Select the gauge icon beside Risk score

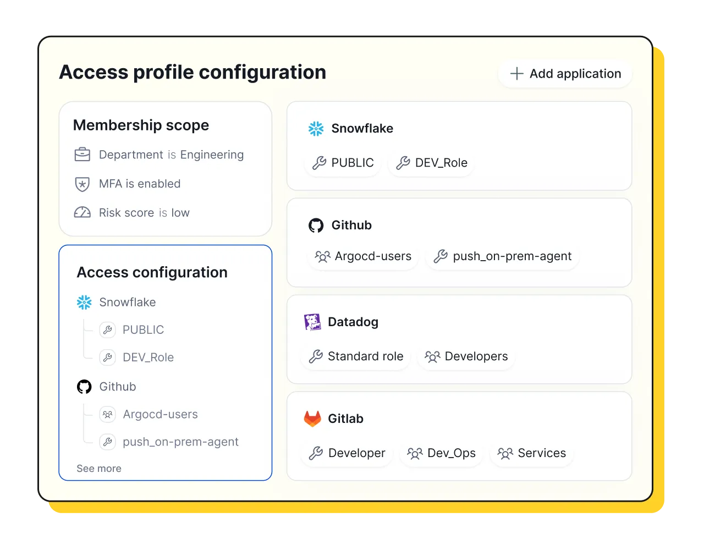pos(82,212)
